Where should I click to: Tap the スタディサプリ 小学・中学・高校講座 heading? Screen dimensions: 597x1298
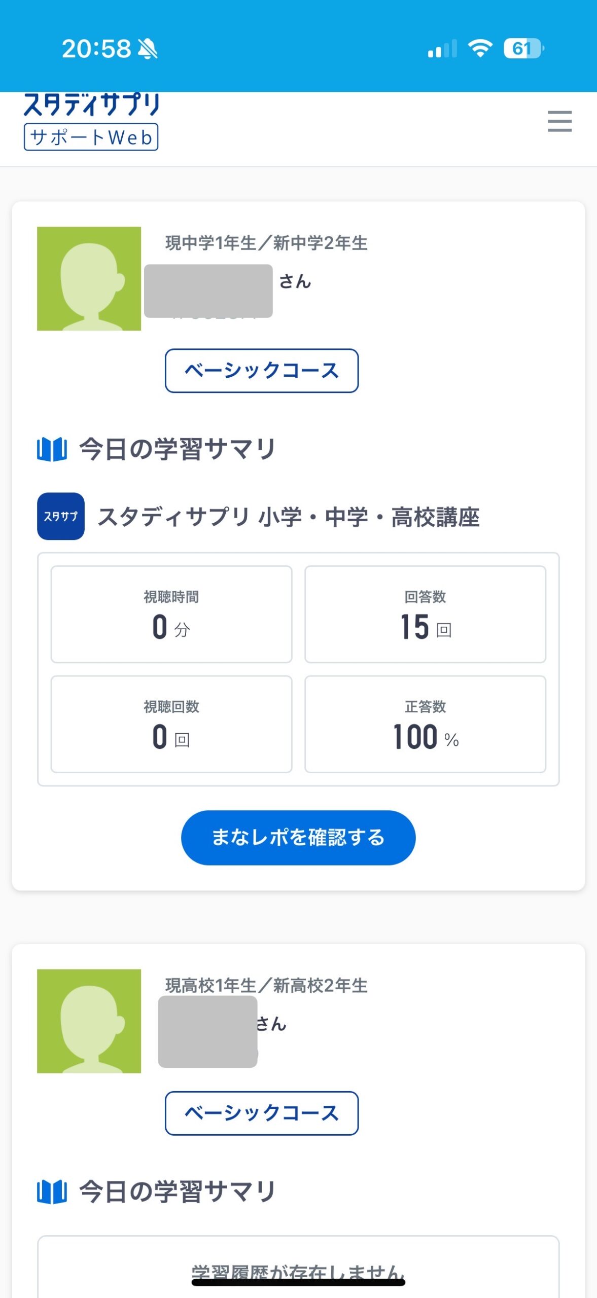tap(288, 517)
